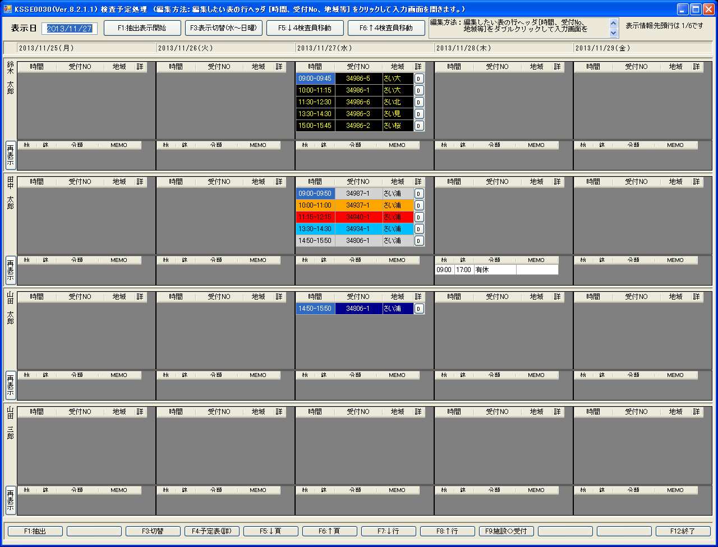The image size is (718, 547).
Task: Select light blue row time 13:30-14:30
Action: [x=315, y=229]
